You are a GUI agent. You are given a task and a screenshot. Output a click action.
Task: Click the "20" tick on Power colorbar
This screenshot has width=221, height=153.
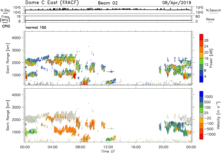point(206,52)
